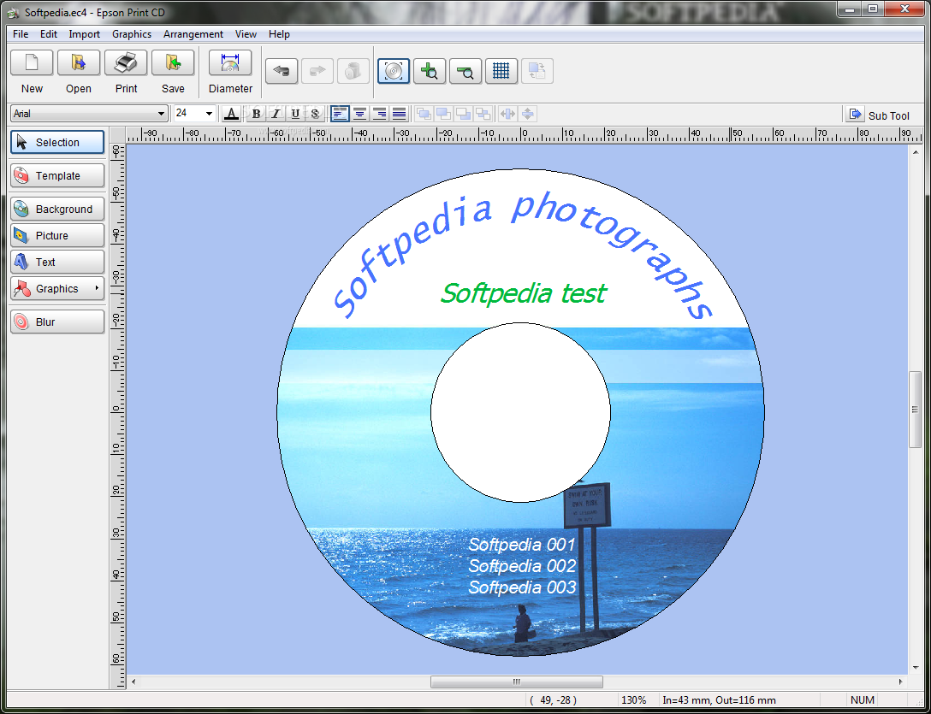
Task: Center align the text
Action: [x=359, y=114]
